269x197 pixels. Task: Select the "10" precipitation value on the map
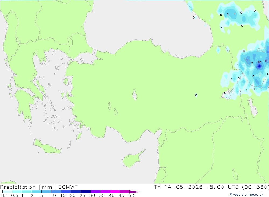tap(259, 62)
